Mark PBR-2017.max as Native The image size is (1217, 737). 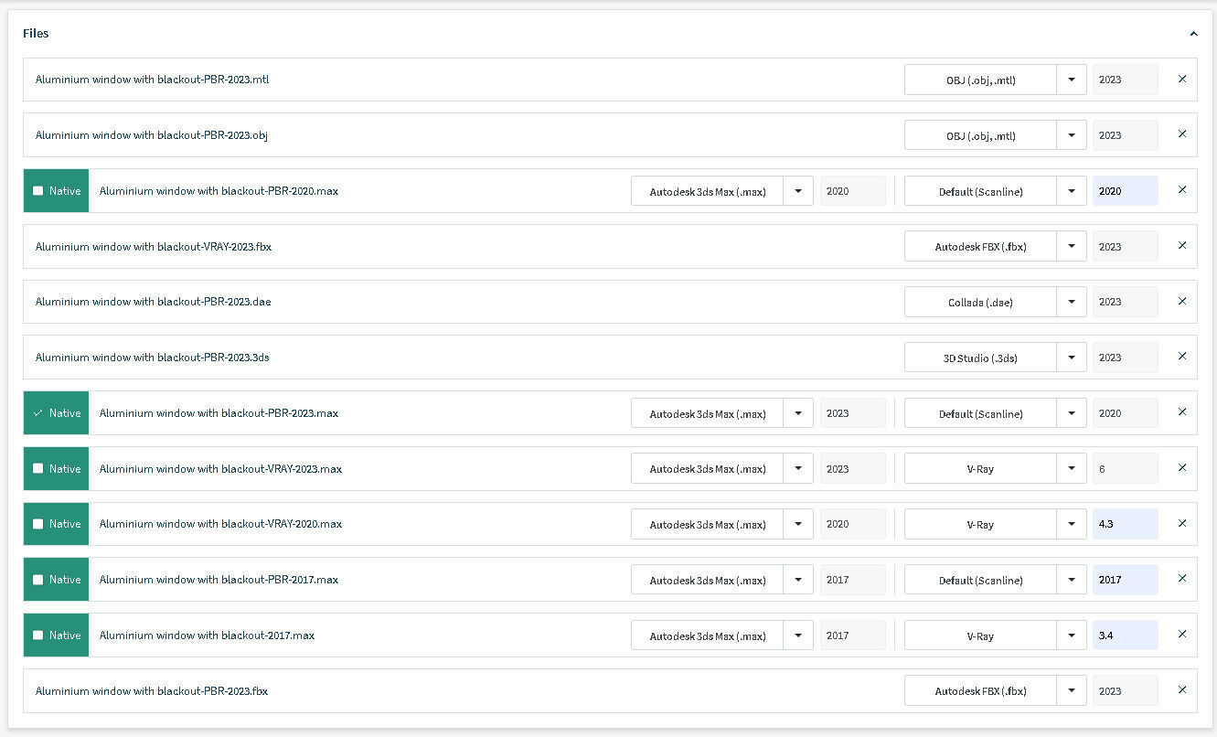(37, 580)
